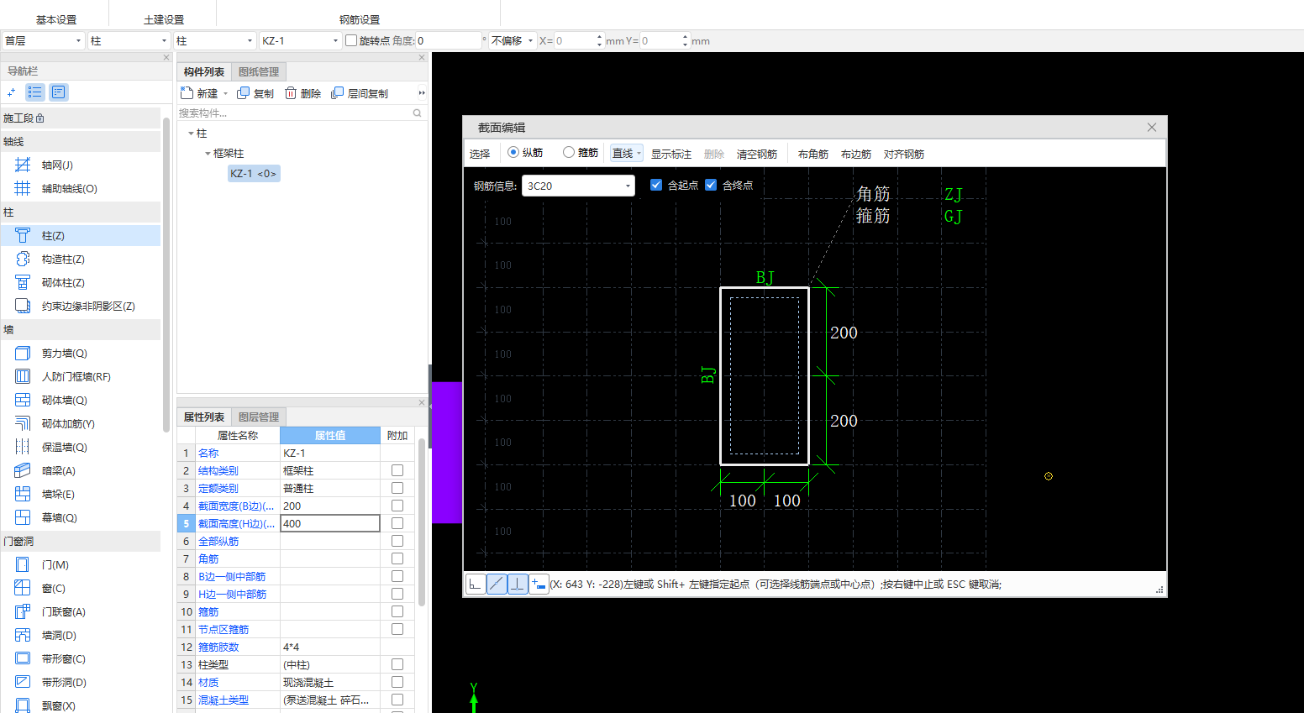
Task: Collapse the 柱 tree node
Action: coord(191,134)
